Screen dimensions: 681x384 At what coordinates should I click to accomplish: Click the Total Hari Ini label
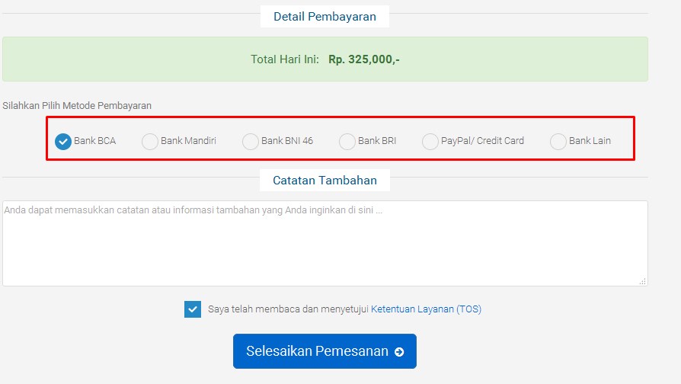285,59
